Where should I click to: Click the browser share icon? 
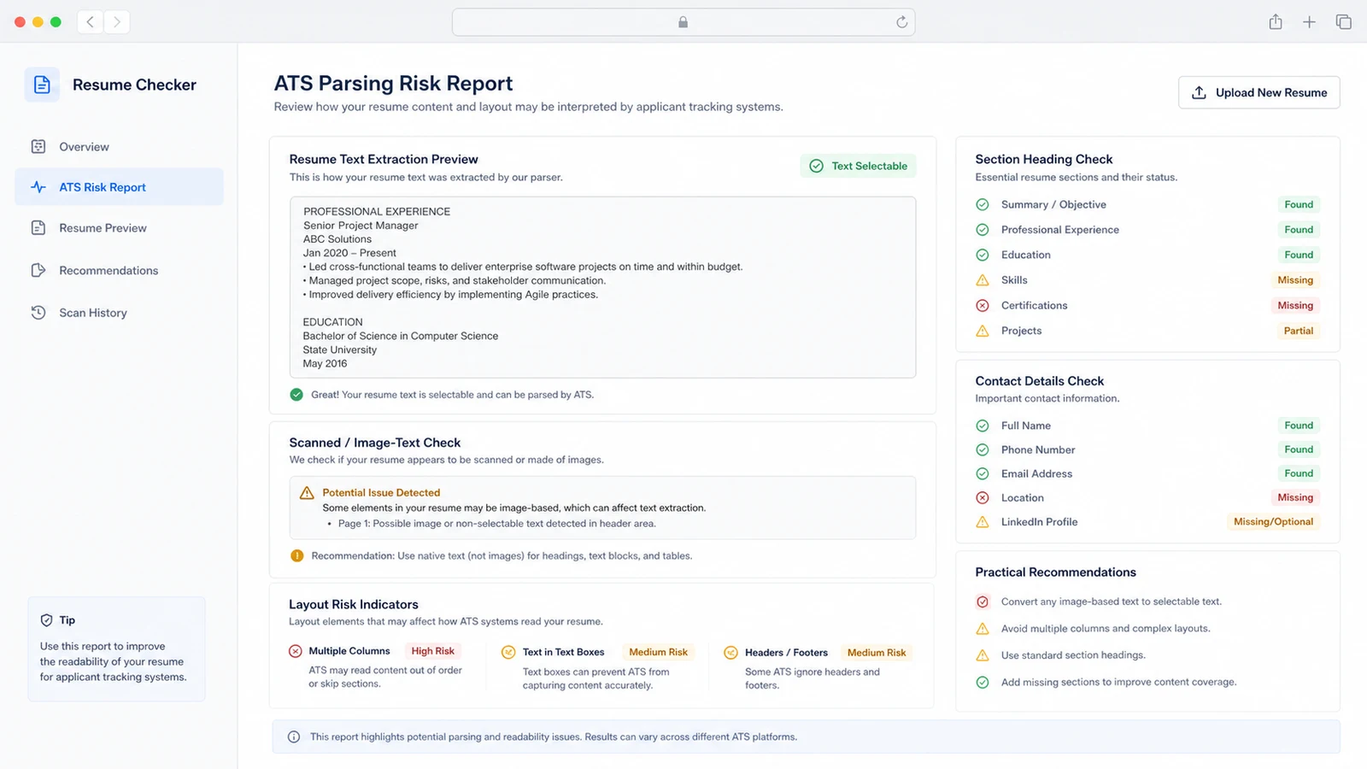point(1276,22)
